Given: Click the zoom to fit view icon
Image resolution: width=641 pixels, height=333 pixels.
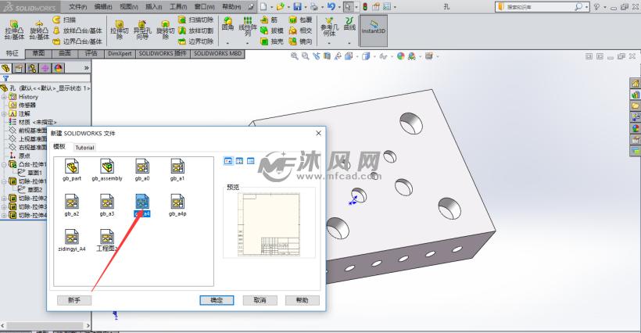Looking at the screenshot, I should [x=295, y=56].
